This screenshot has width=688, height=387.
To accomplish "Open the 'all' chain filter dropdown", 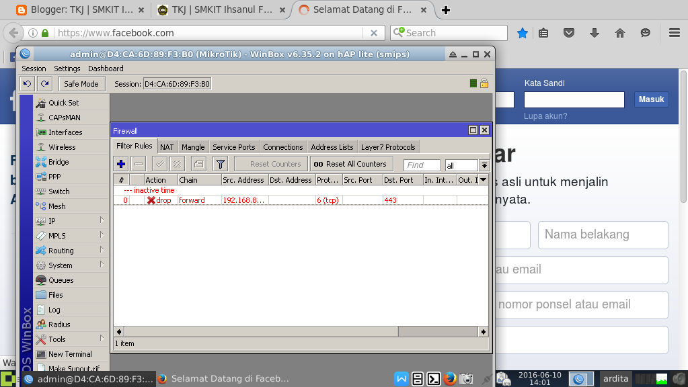I will point(484,165).
